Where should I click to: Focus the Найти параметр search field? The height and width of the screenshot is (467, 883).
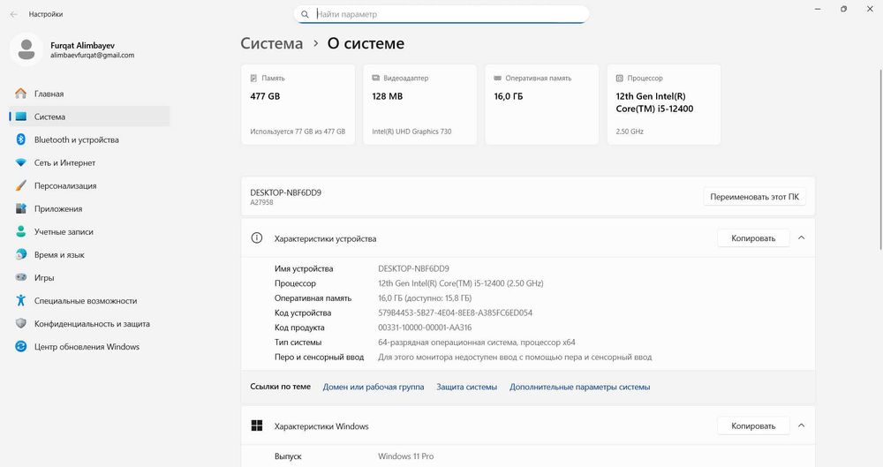(441, 14)
